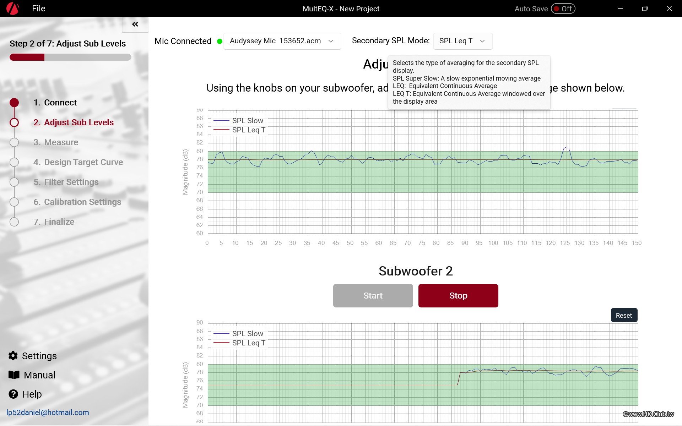
Task: Open the Audyssey Mic file dropdown
Action: pyautogui.click(x=282, y=41)
